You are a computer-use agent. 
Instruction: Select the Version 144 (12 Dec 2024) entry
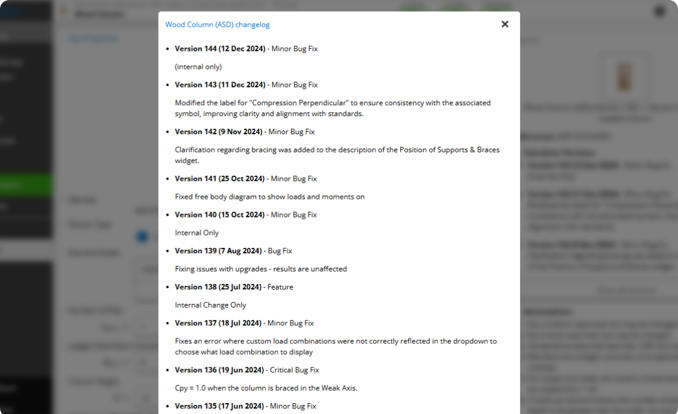tap(246, 49)
